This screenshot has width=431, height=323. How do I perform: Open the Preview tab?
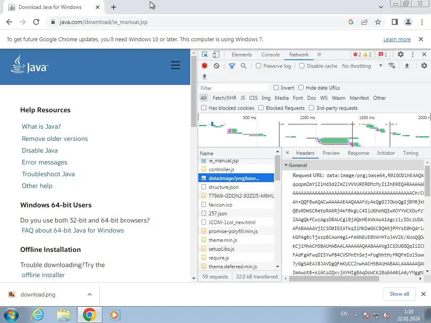tap(331, 153)
